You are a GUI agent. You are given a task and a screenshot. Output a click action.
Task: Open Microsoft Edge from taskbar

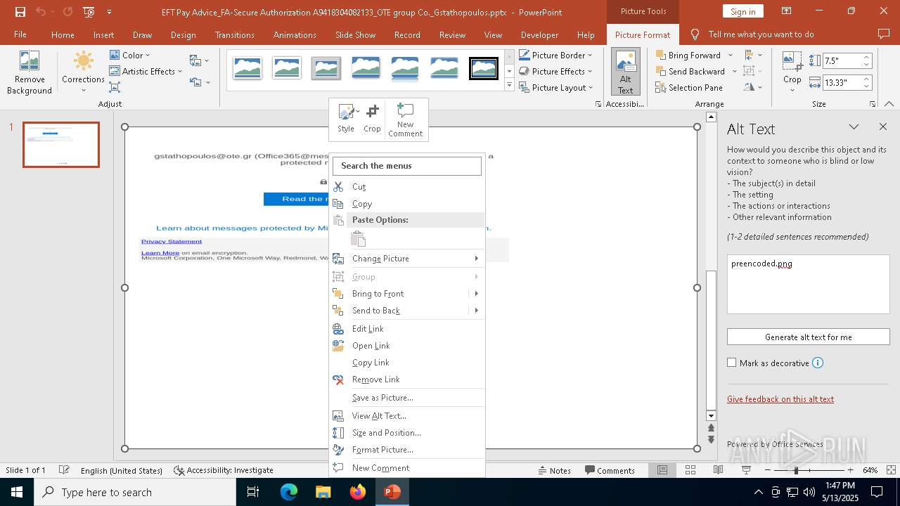(x=289, y=492)
